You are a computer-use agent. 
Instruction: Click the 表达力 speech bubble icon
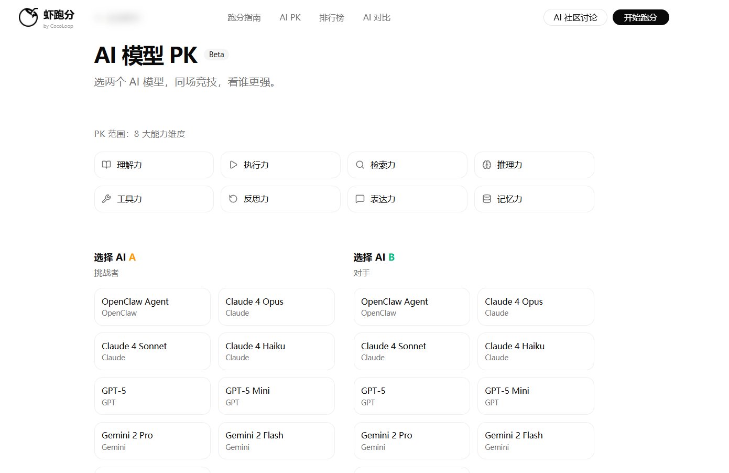point(360,199)
